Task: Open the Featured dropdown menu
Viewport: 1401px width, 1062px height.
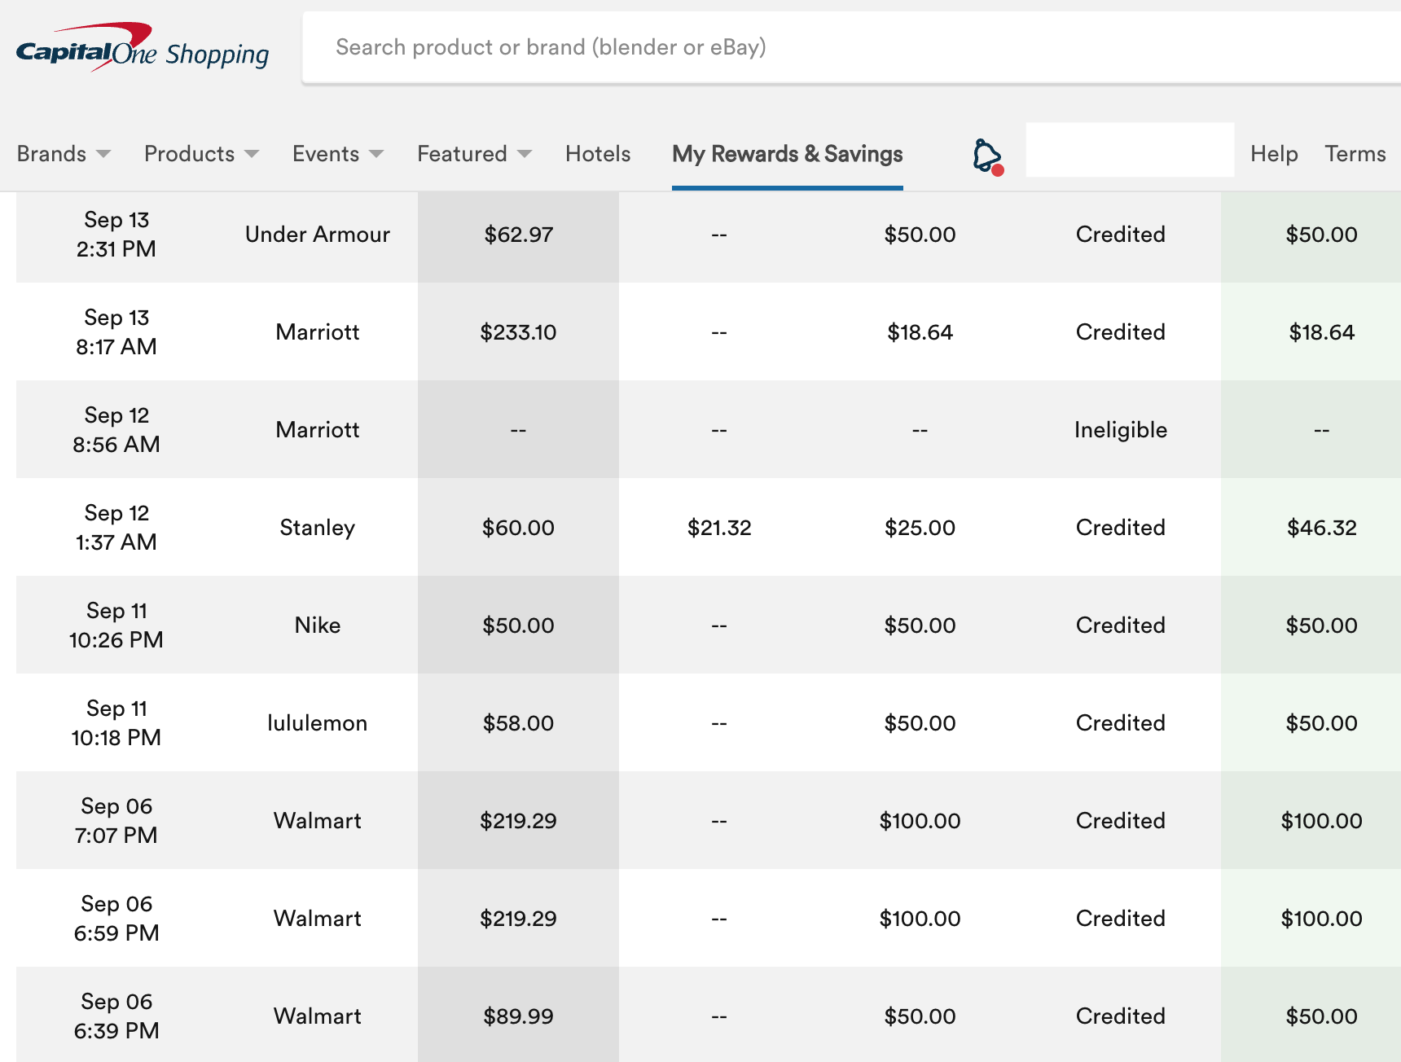Action: pyautogui.click(x=474, y=154)
